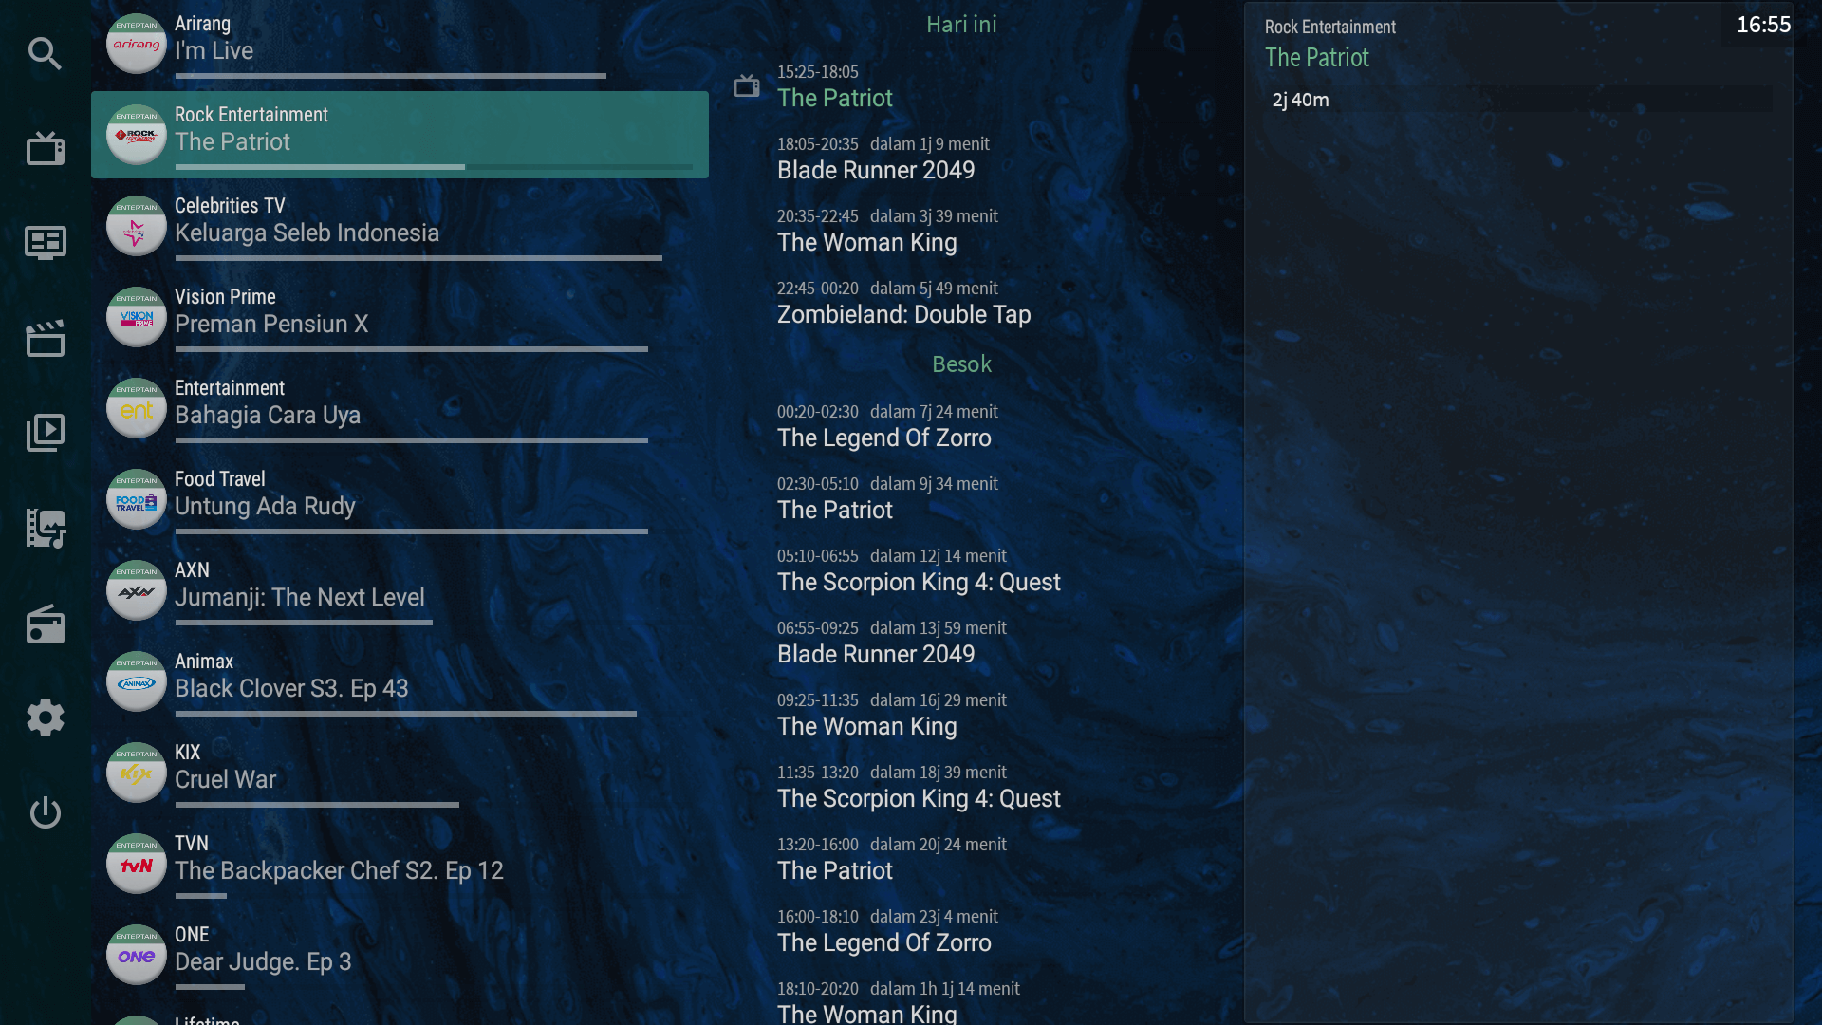This screenshot has height=1025, width=1822.
Task: Click the Besok schedule header
Action: 961,364
